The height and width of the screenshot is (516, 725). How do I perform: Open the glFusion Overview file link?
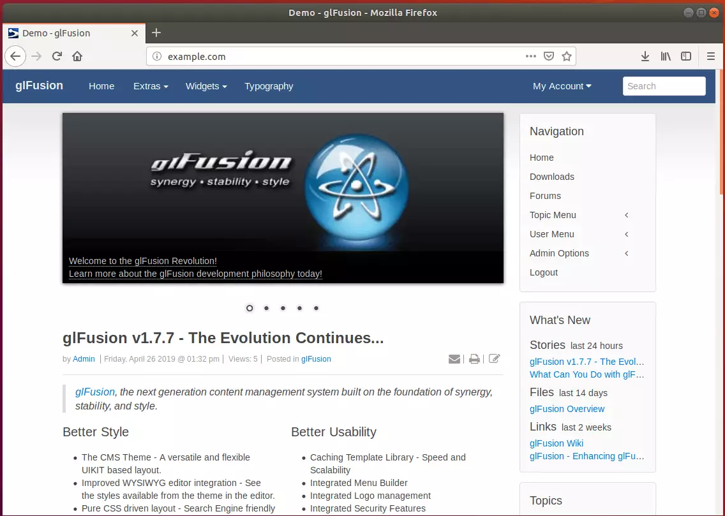(x=567, y=409)
